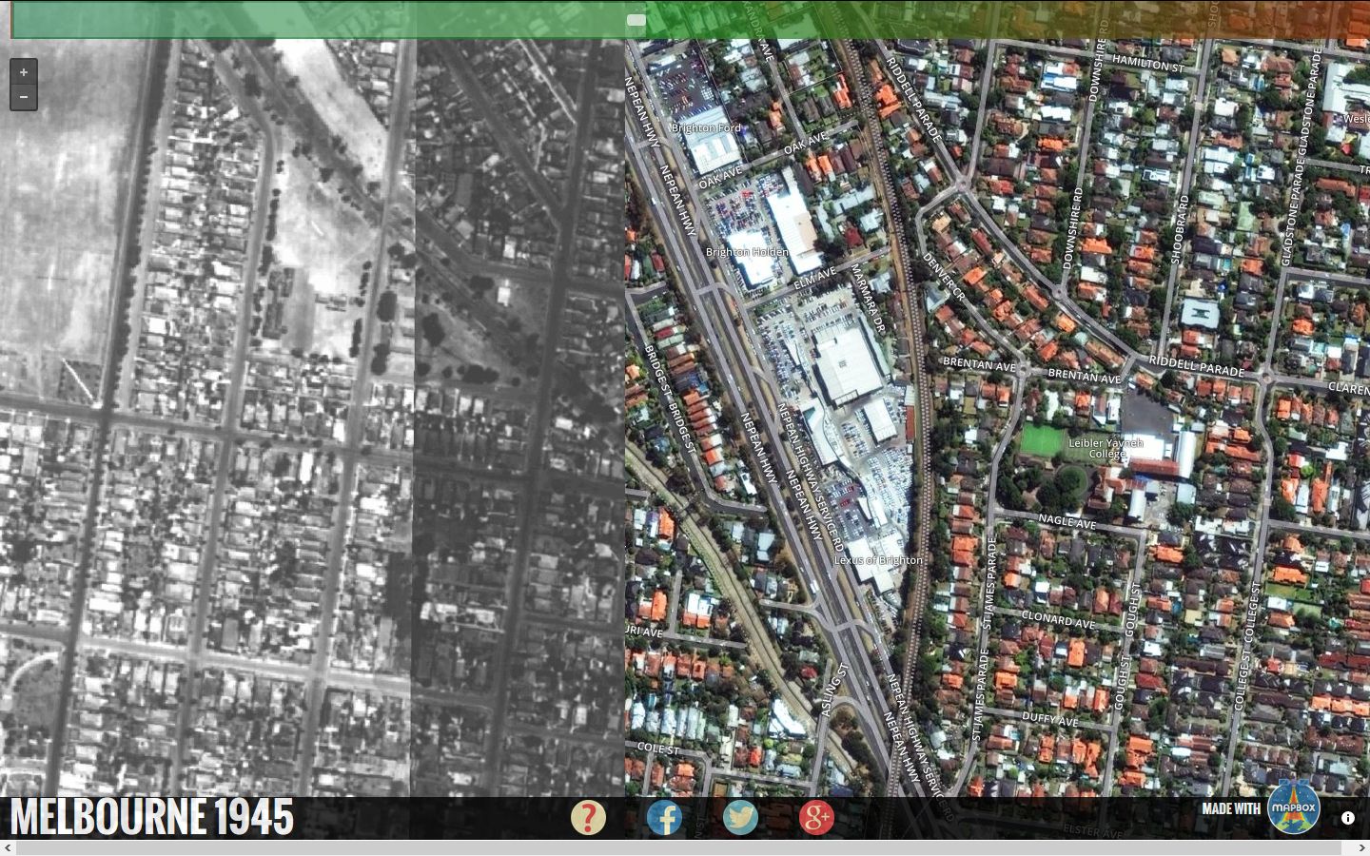Click the Hamilton St street label

click(1148, 64)
